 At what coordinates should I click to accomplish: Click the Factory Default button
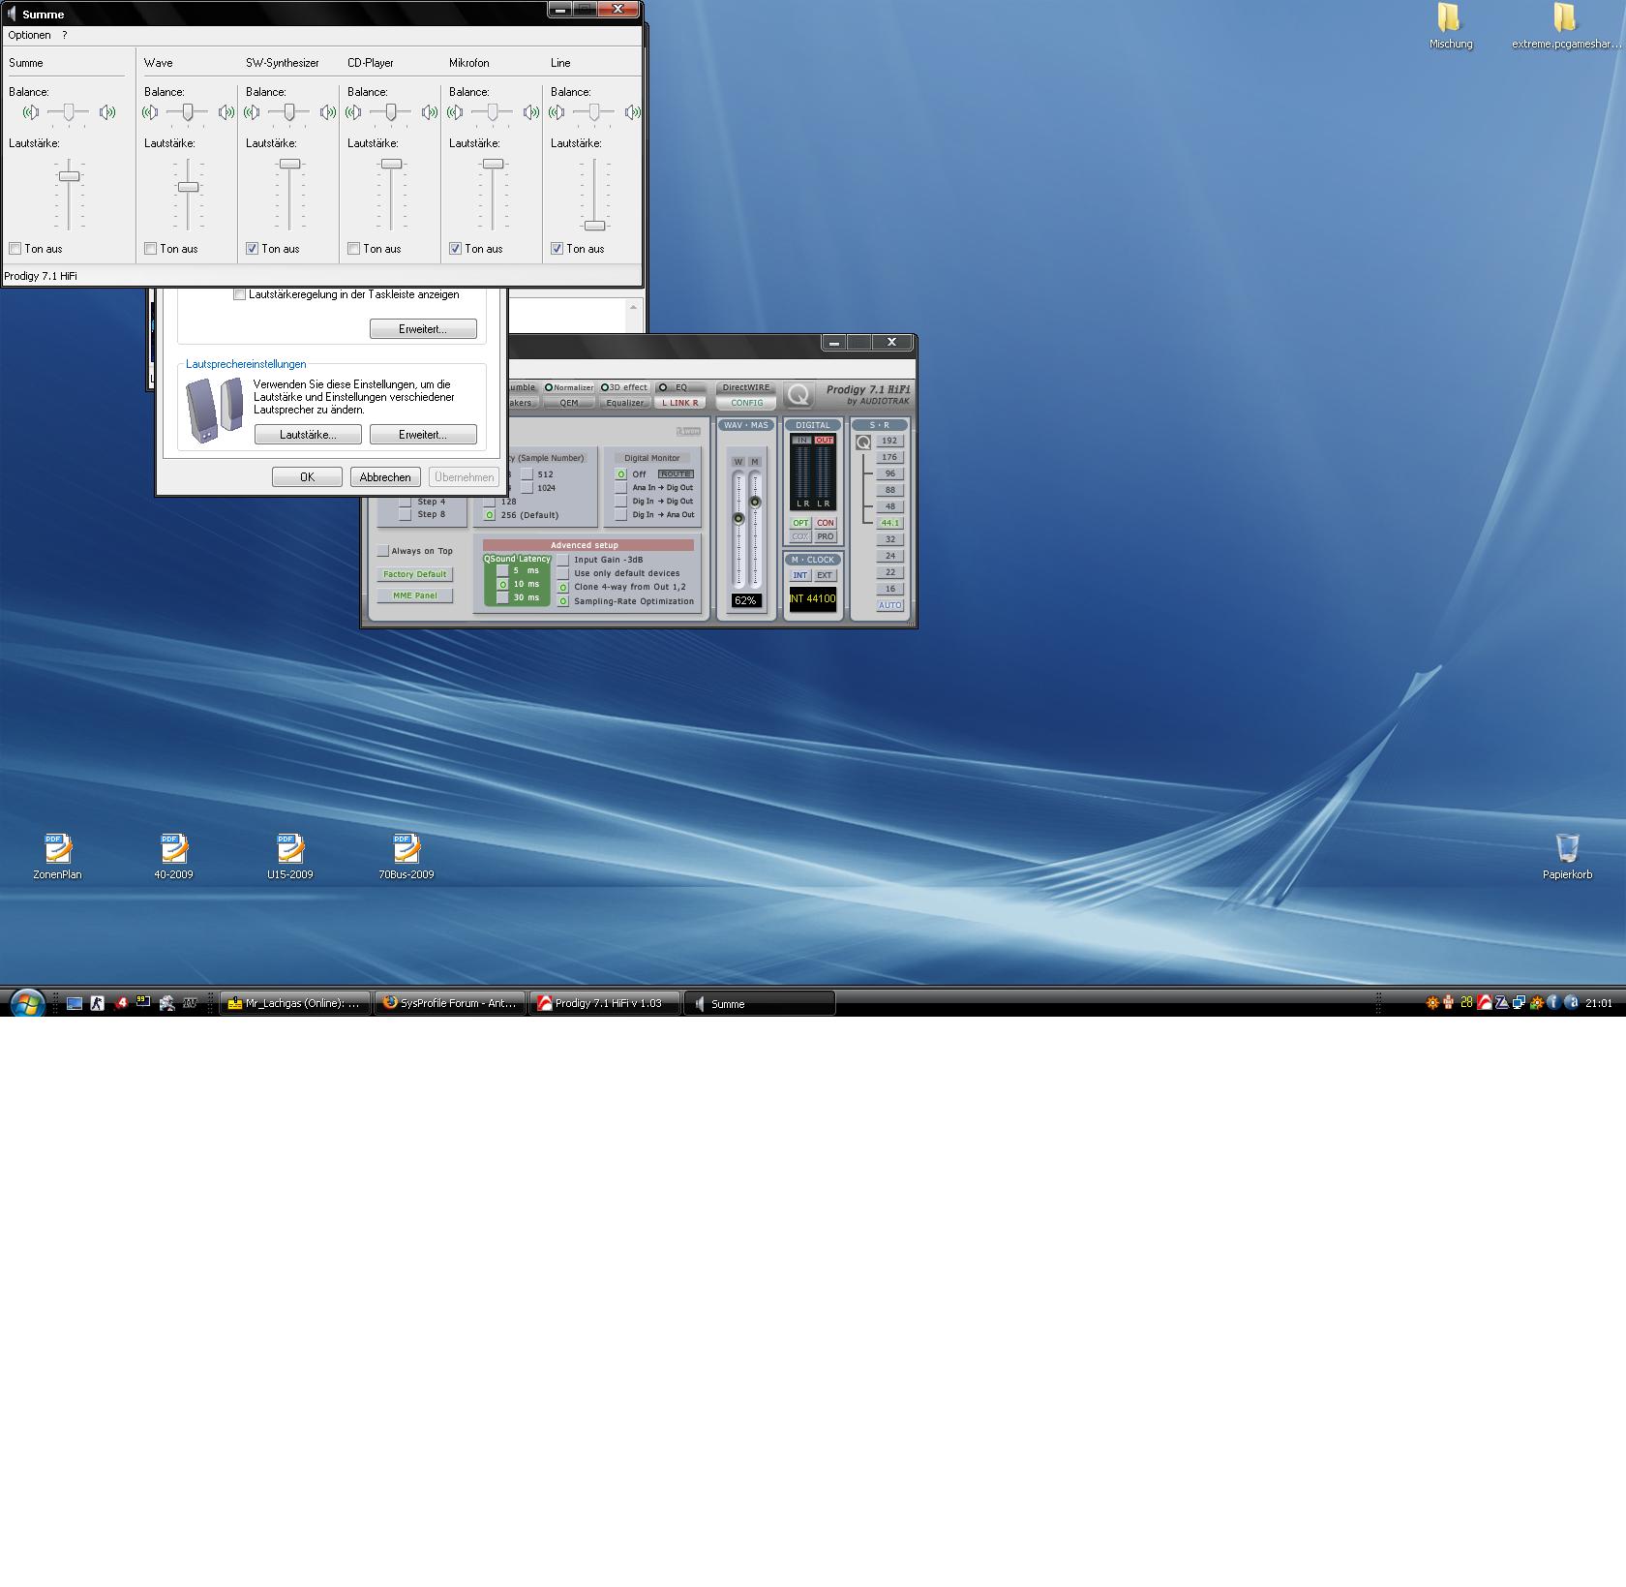coord(415,574)
